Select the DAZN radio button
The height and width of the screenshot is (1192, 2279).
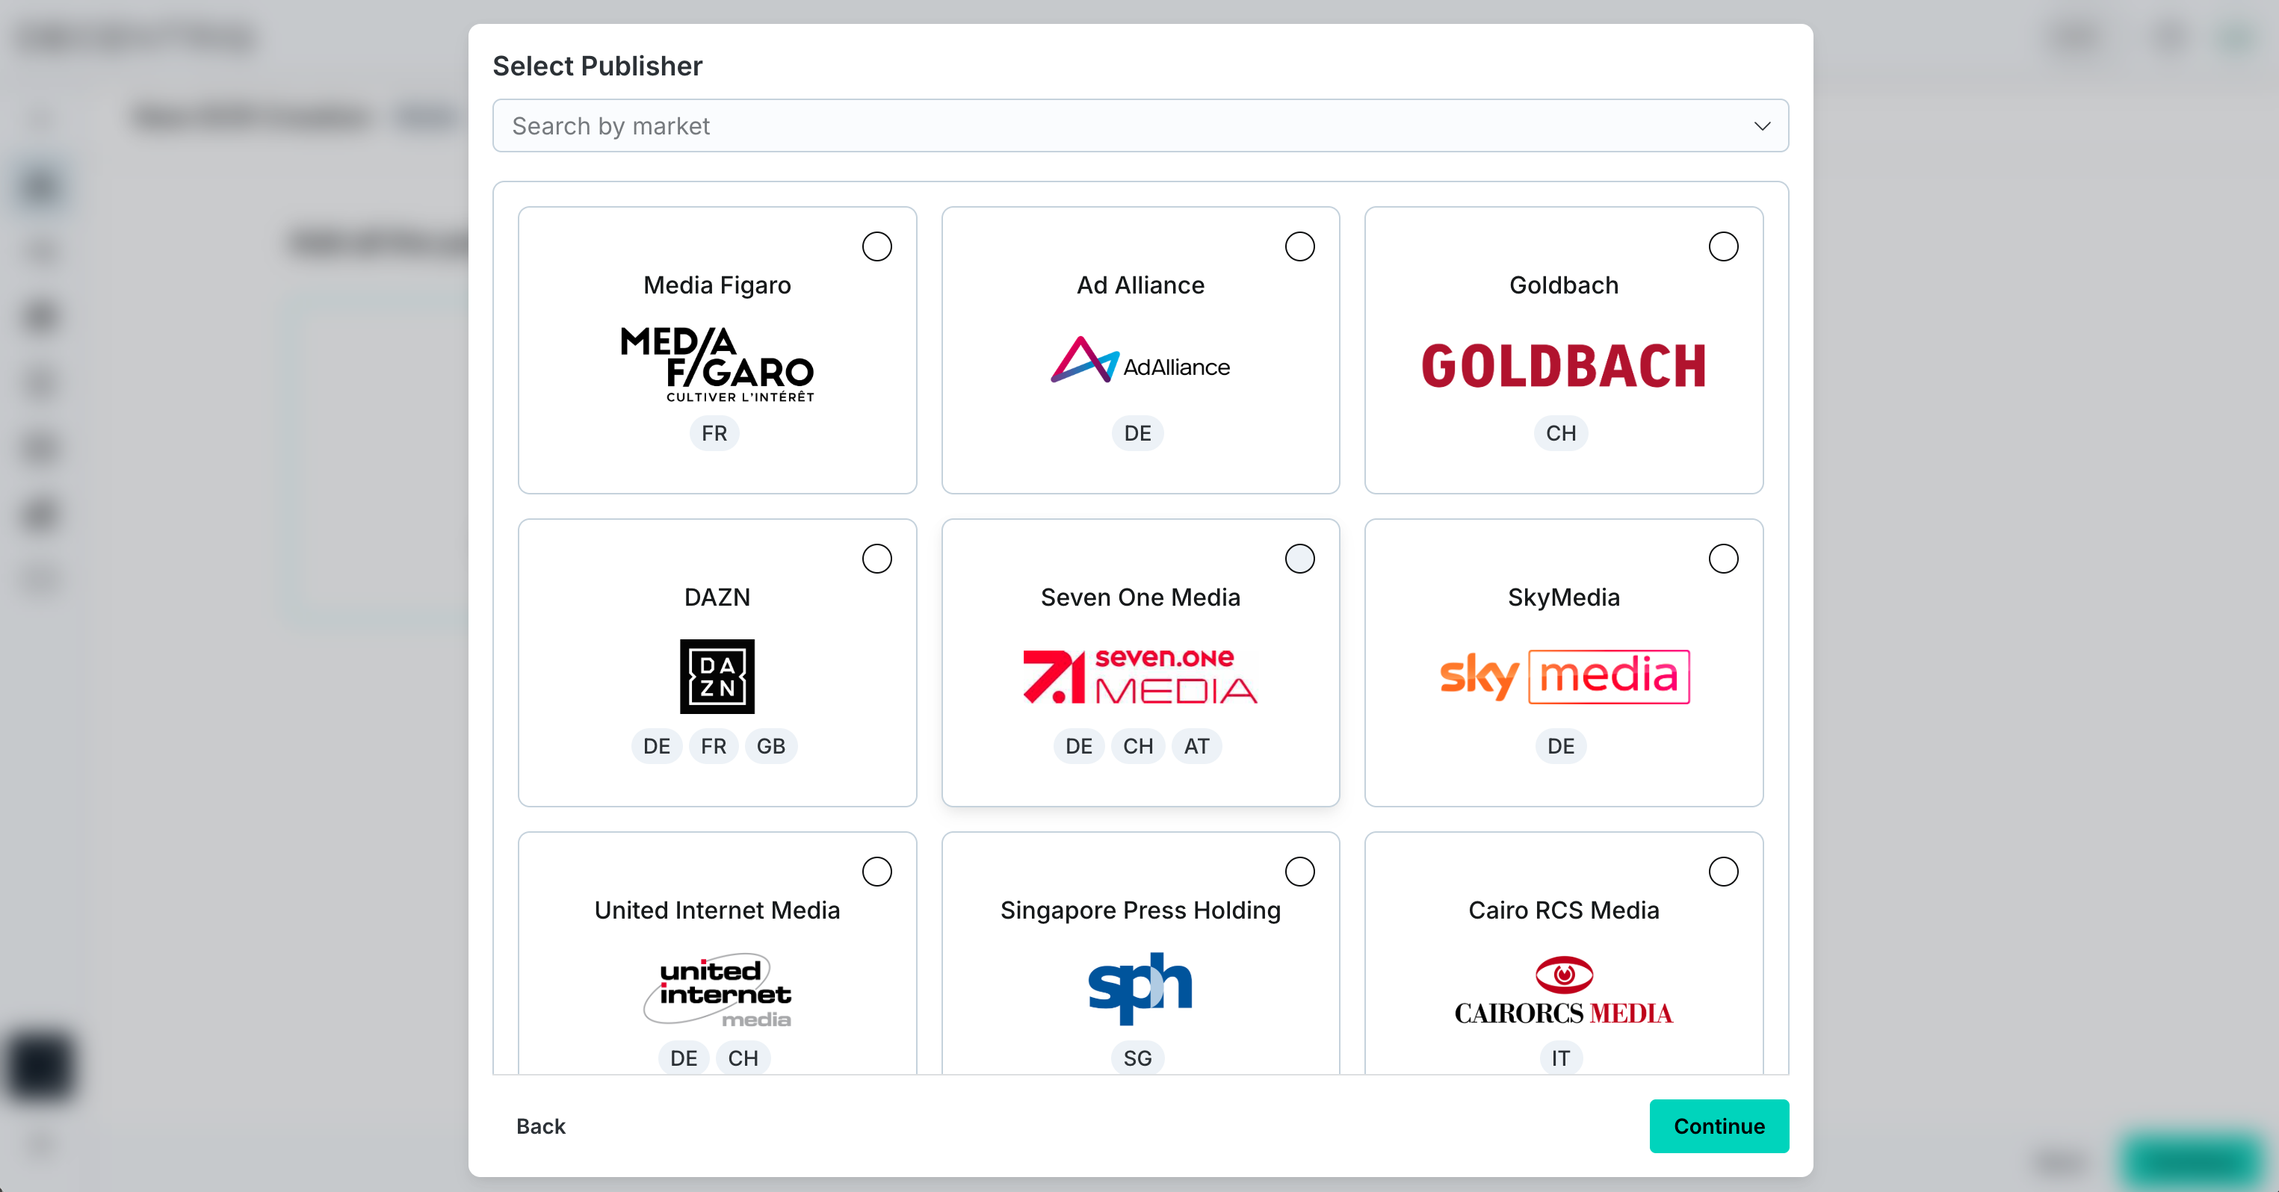876,559
